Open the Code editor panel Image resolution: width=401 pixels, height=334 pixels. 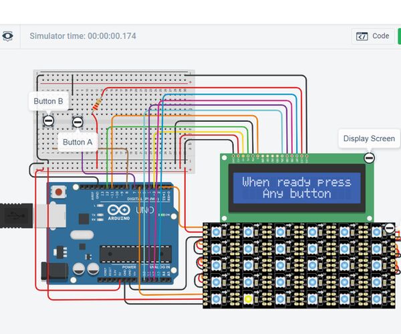click(x=373, y=36)
